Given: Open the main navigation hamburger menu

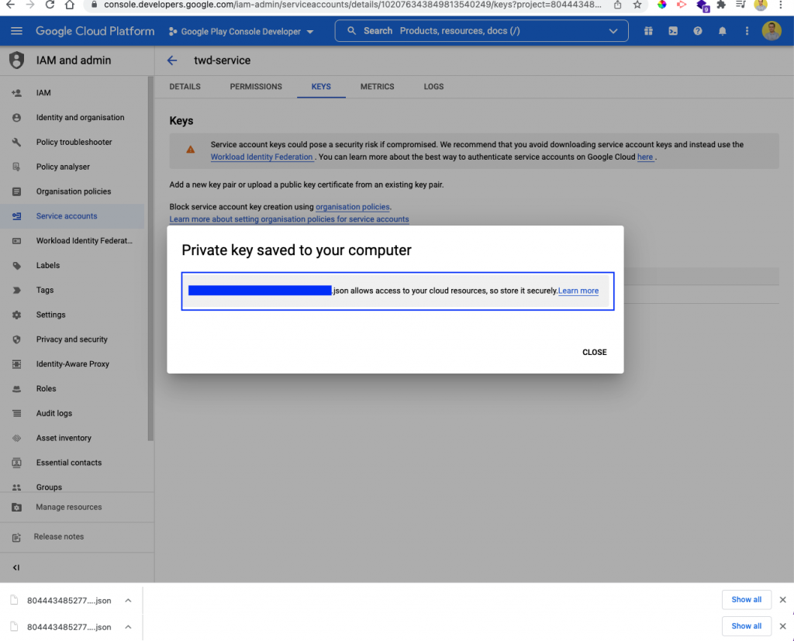Looking at the screenshot, I should (16, 31).
